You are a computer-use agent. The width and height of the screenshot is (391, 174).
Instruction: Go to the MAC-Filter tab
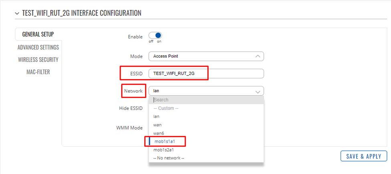[x=38, y=72]
